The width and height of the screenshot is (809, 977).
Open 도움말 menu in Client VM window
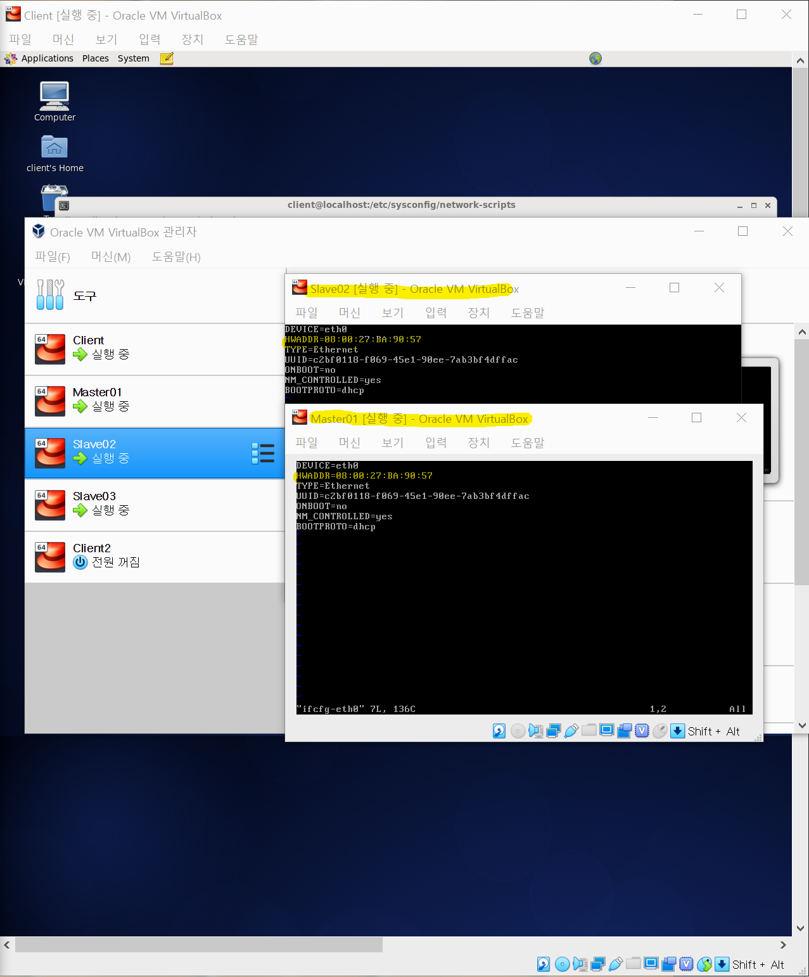(241, 39)
